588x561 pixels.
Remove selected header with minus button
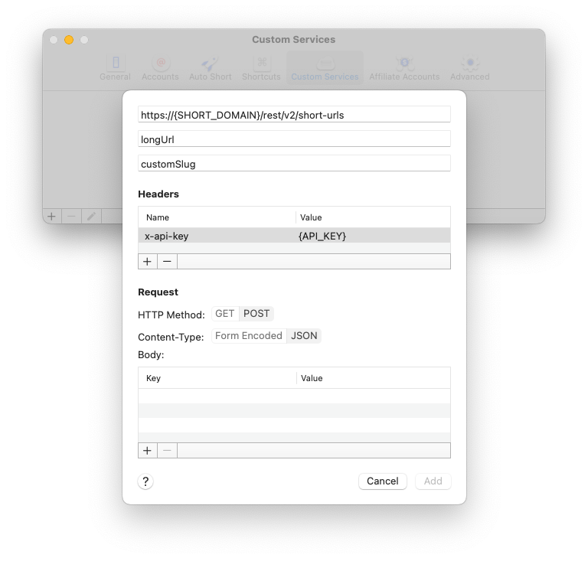coord(167,261)
